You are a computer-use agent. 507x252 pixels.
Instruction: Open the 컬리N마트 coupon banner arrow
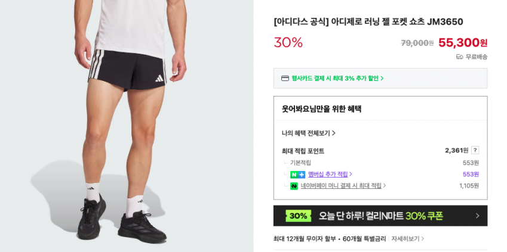pos(477,216)
